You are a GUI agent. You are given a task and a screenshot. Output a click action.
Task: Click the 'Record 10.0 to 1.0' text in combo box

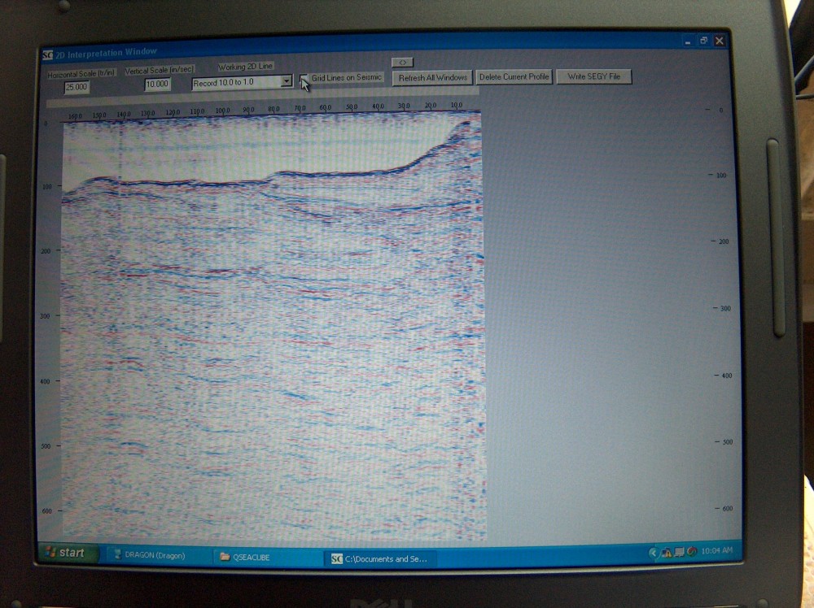click(x=223, y=82)
